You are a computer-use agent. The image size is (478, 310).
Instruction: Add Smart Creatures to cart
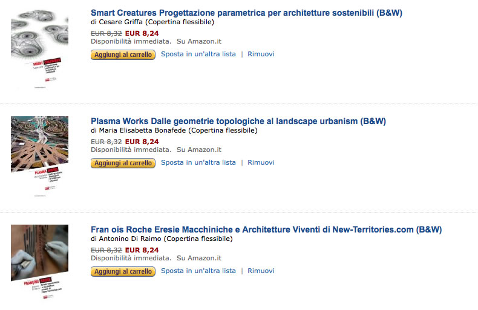click(x=123, y=54)
